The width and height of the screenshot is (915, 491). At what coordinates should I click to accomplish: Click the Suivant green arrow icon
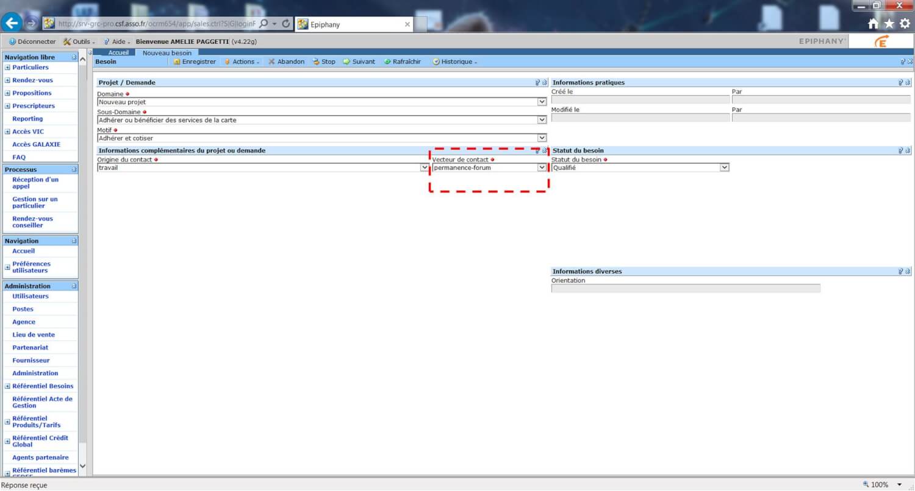pos(346,62)
